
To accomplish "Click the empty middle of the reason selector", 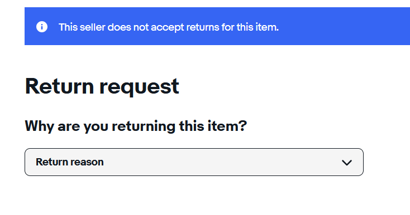I will [x=222, y=162].
